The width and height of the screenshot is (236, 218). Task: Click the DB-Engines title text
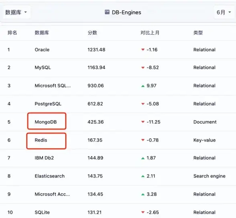(126, 12)
